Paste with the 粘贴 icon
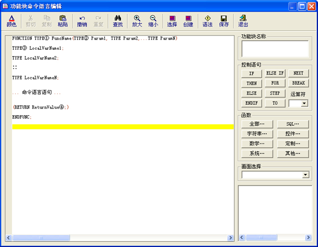Screen dimensions: 318x247 click(63, 21)
